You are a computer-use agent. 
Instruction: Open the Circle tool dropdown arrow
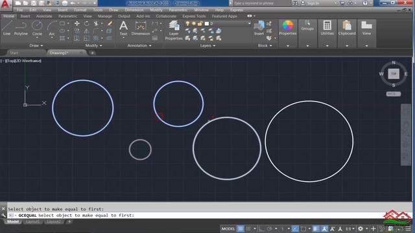[37, 38]
